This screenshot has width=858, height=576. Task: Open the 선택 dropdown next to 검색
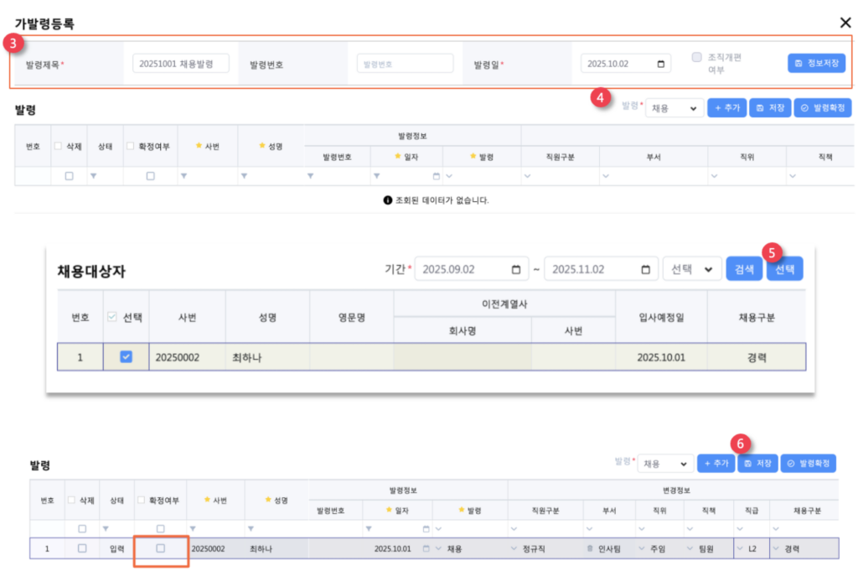click(x=691, y=270)
